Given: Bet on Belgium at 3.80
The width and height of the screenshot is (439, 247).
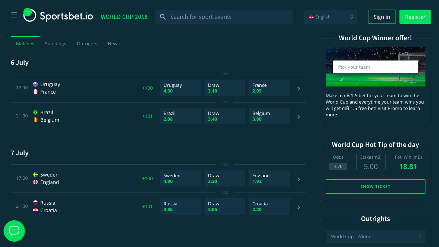Looking at the screenshot, I should [x=269, y=116].
